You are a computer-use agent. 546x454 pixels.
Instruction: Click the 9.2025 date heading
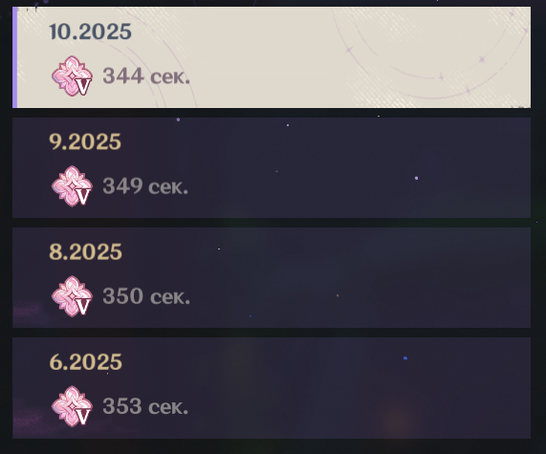[85, 141]
